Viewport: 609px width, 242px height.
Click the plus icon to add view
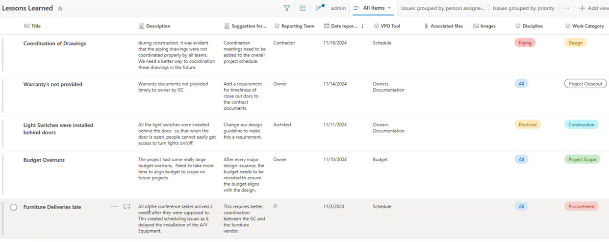click(x=582, y=8)
